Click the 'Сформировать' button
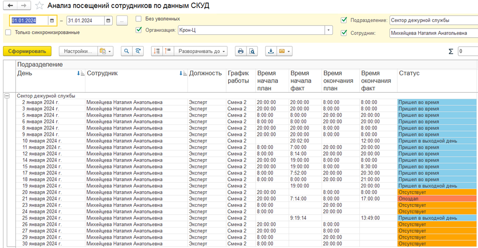478x248 pixels. click(x=27, y=51)
